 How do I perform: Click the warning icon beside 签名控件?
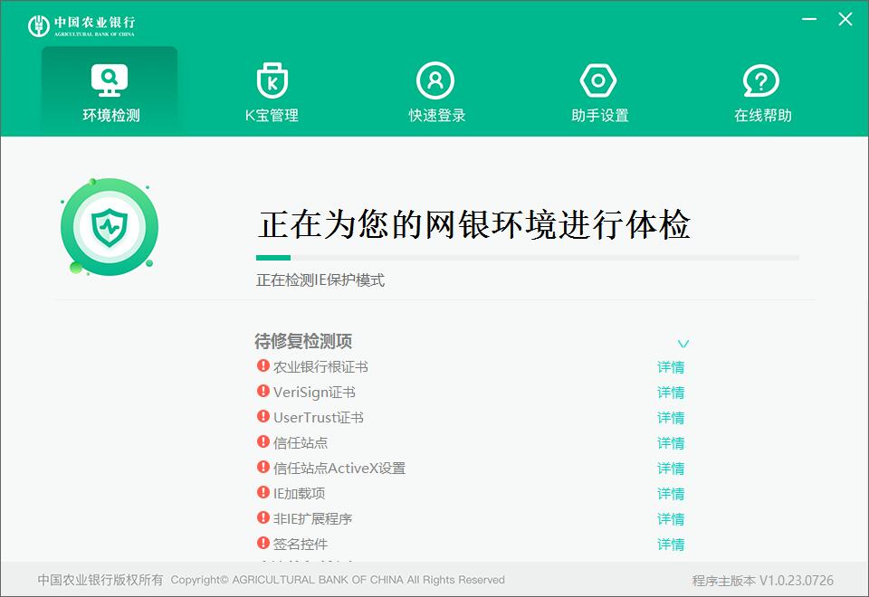click(x=263, y=543)
